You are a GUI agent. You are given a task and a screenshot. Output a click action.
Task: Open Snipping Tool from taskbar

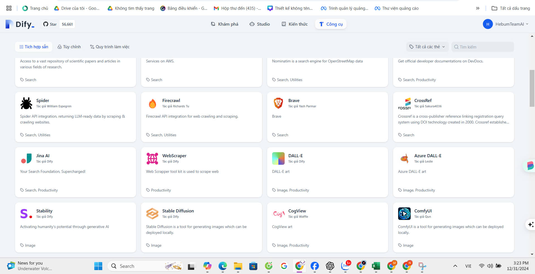[x=422, y=266]
